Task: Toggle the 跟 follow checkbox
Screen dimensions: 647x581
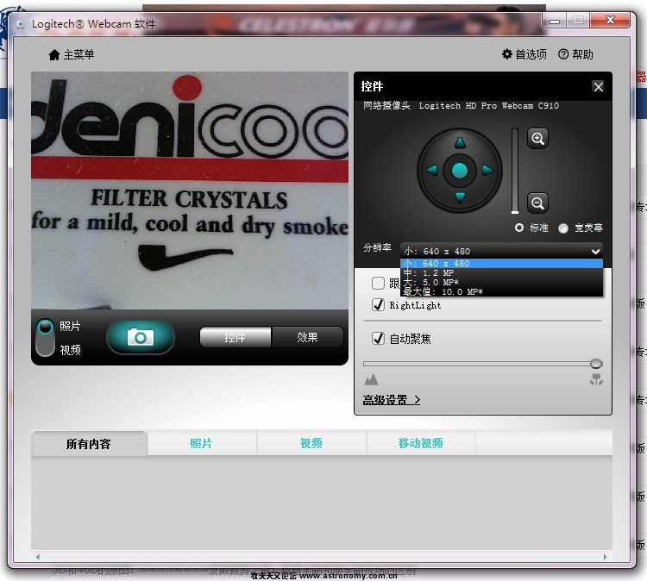Action: pyautogui.click(x=378, y=283)
